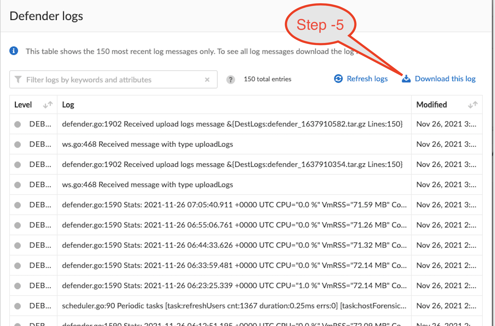Click the Modified column header

tap(431, 104)
